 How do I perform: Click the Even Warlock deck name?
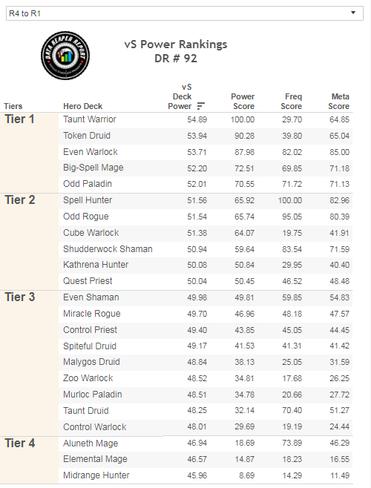[x=91, y=152]
